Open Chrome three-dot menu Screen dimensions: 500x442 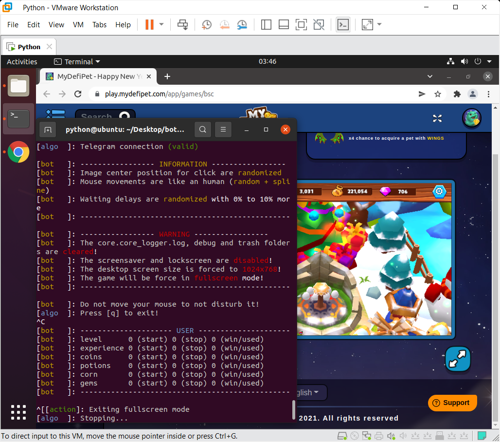(488, 94)
